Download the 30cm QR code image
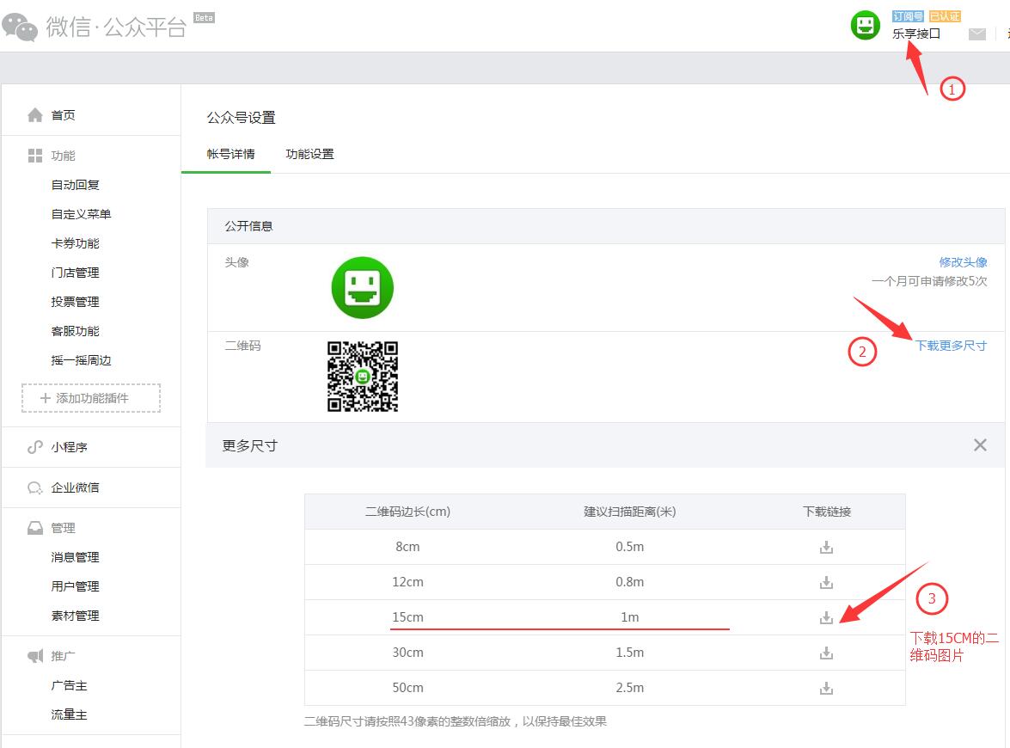The image size is (1010, 748). [826, 653]
